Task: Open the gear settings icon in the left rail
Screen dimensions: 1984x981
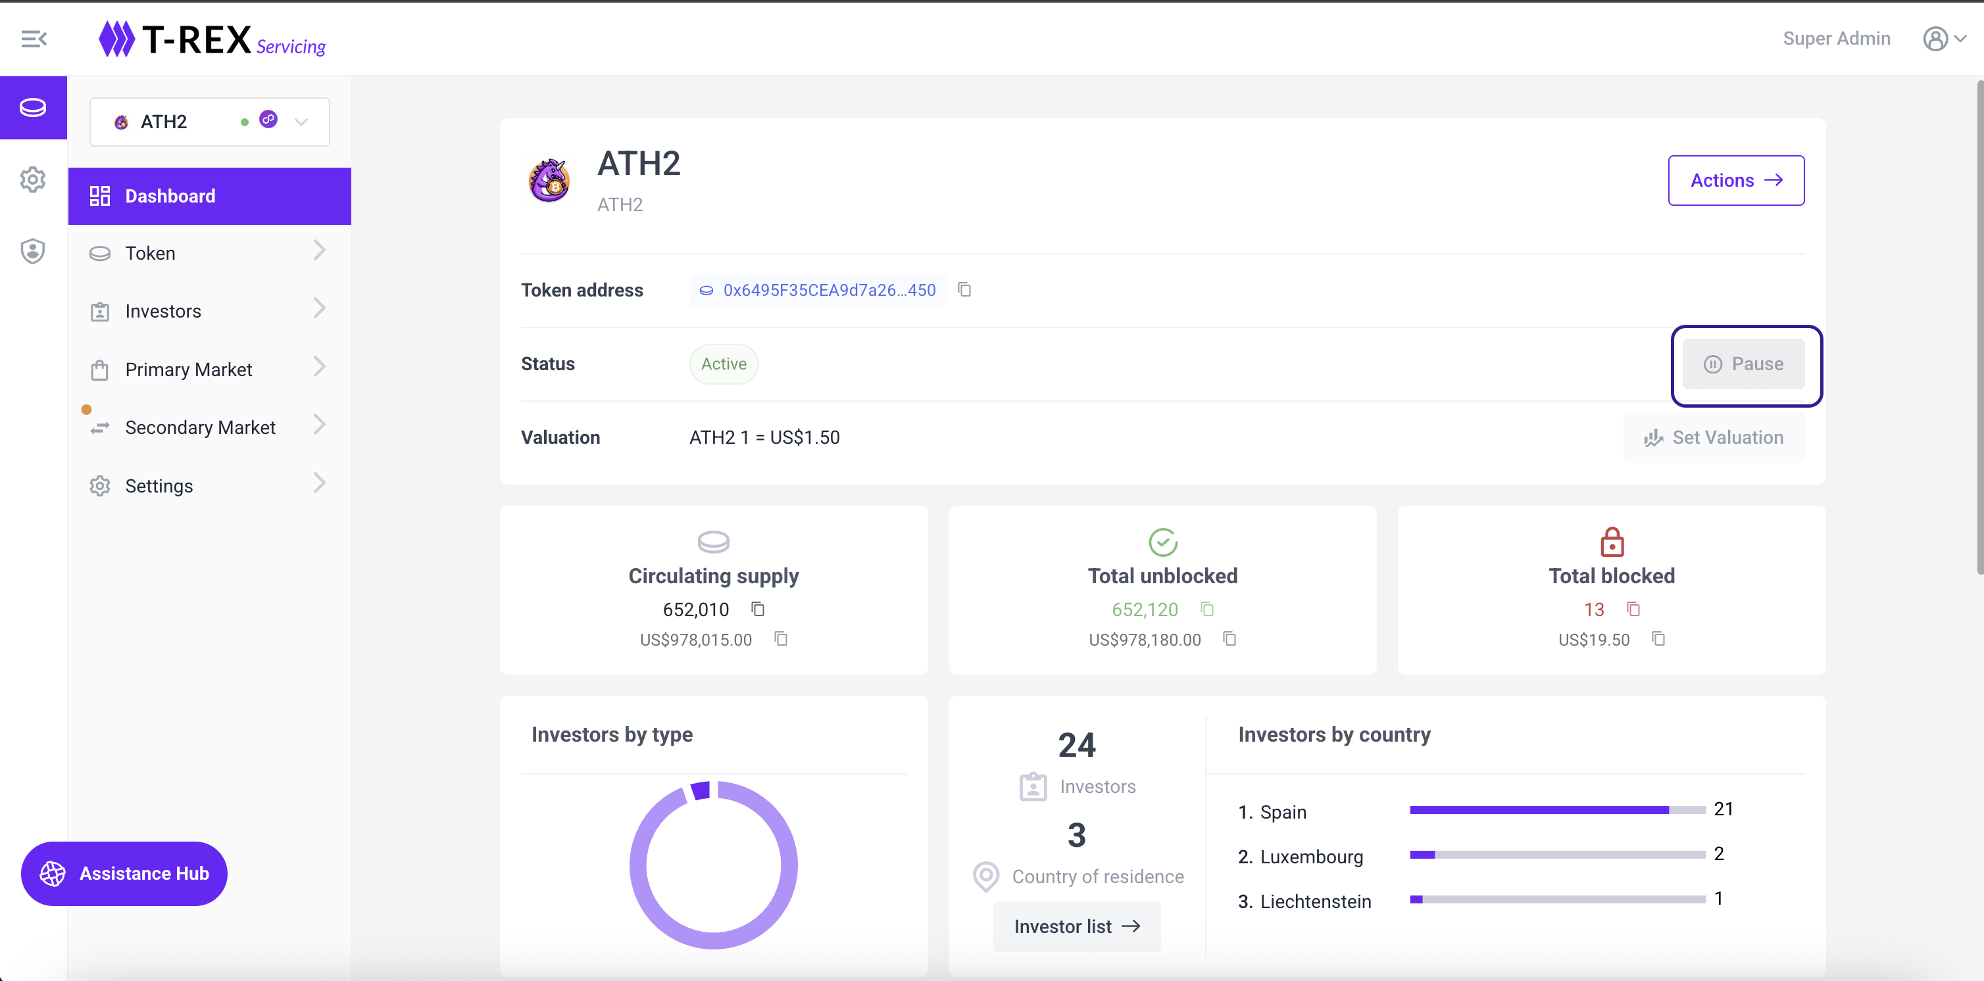Action: pos(33,179)
